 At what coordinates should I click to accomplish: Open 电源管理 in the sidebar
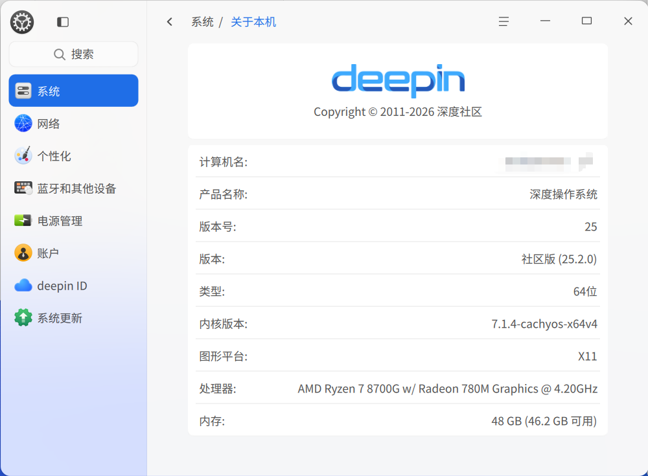(74, 221)
